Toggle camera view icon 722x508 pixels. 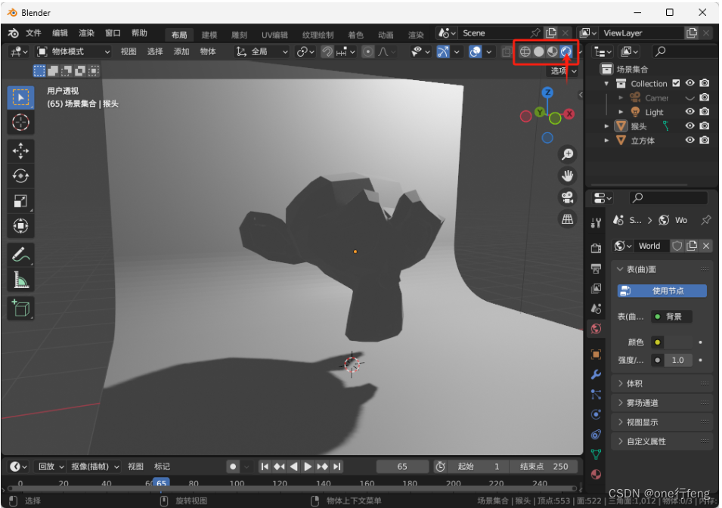tap(567, 197)
